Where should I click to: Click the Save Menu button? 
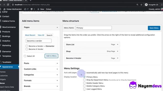154,28
